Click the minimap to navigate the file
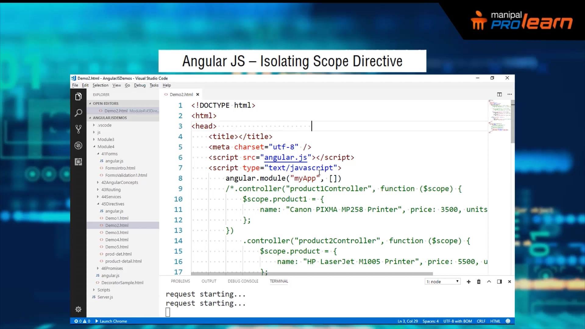 click(499, 119)
